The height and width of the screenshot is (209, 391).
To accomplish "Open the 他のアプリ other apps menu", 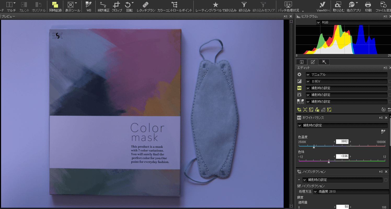I will (354, 6).
